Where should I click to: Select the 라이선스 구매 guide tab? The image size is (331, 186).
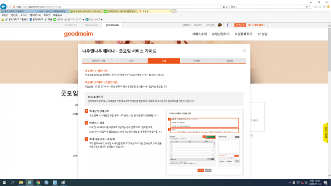[x=98, y=61]
